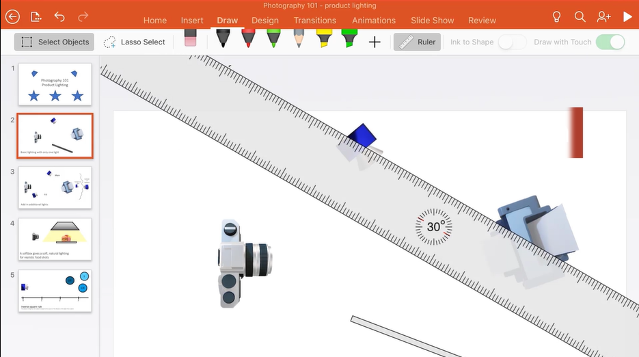Viewport: 639px width, 357px height.
Task: Select slide 3 thumbnail
Action: click(x=55, y=187)
